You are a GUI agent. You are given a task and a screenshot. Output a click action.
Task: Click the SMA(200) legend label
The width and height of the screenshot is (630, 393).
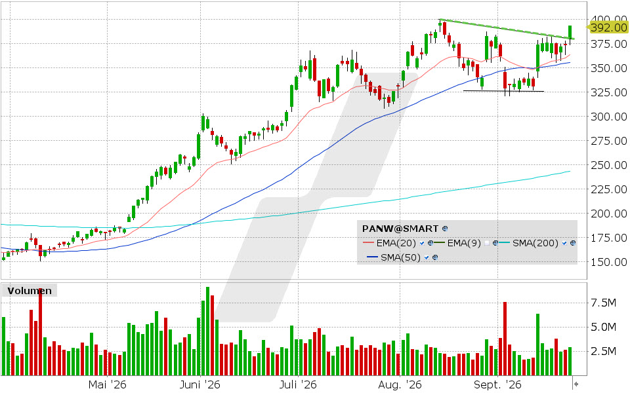[x=535, y=243]
